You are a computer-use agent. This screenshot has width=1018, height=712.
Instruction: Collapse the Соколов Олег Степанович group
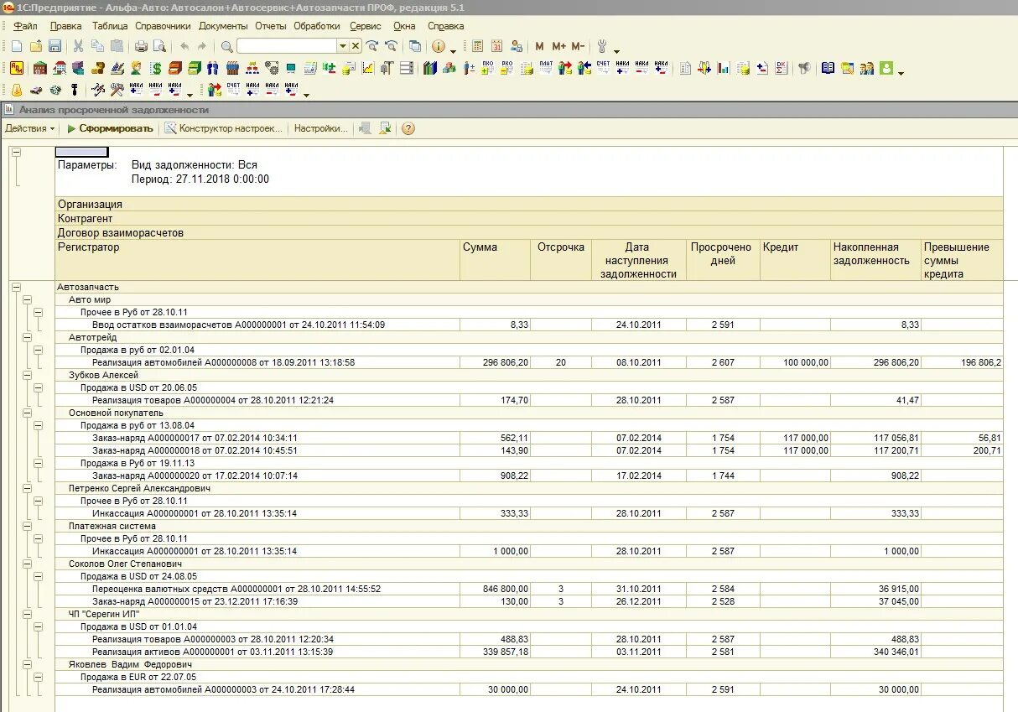(27, 564)
